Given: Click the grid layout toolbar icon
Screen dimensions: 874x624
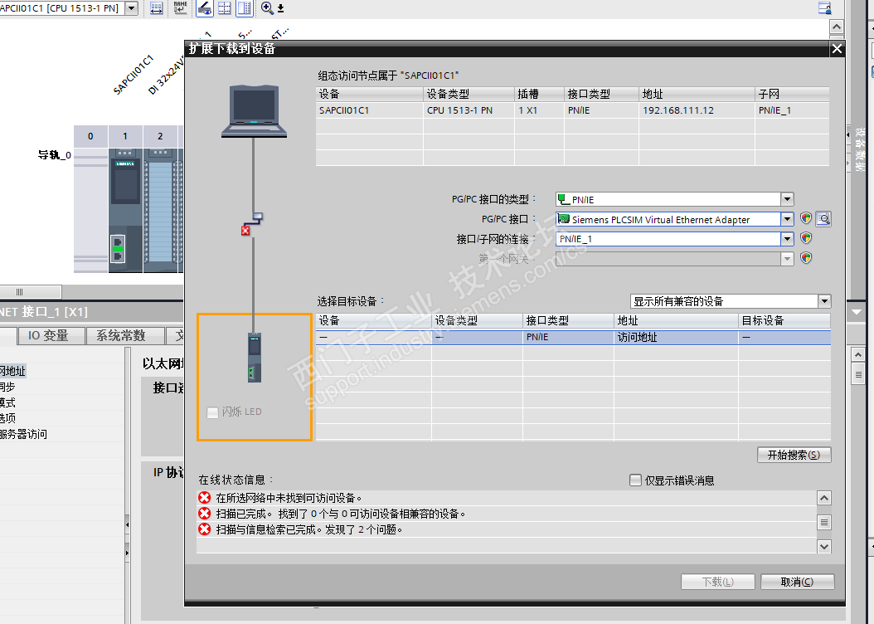Looking at the screenshot, I should pyautogui.click(x=225, y=7).
